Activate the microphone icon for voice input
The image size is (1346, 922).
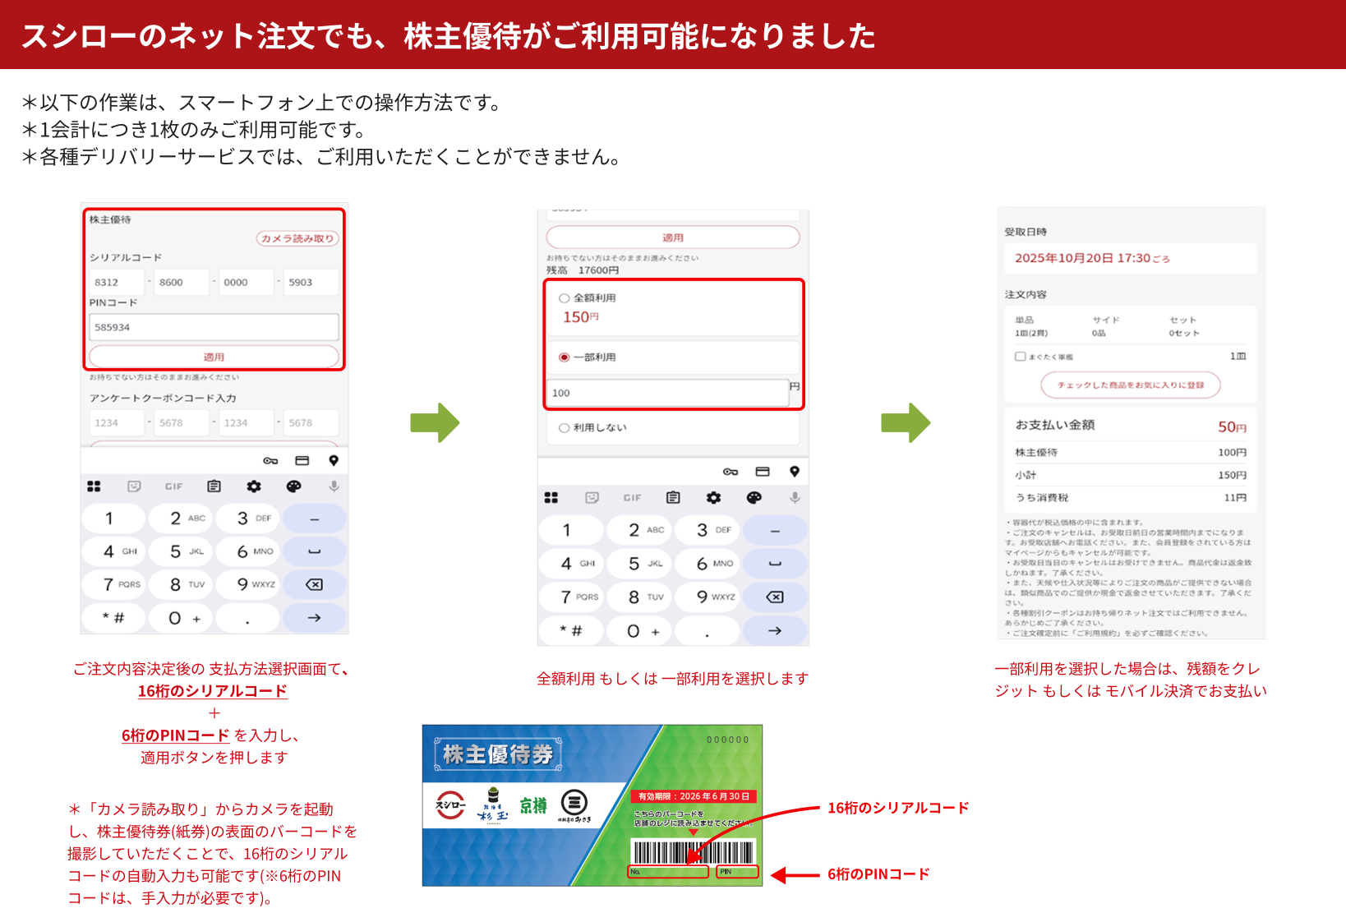coord(334,486)
